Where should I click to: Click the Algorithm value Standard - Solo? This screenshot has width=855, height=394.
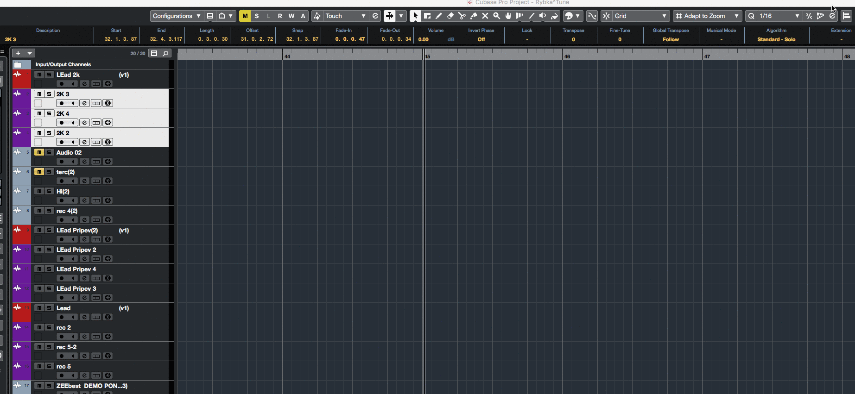point(776,39)
